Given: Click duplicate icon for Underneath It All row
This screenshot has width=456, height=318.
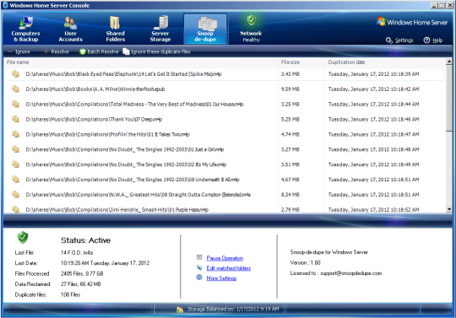Looking at the screenshot, I should [x=16, y=180].
